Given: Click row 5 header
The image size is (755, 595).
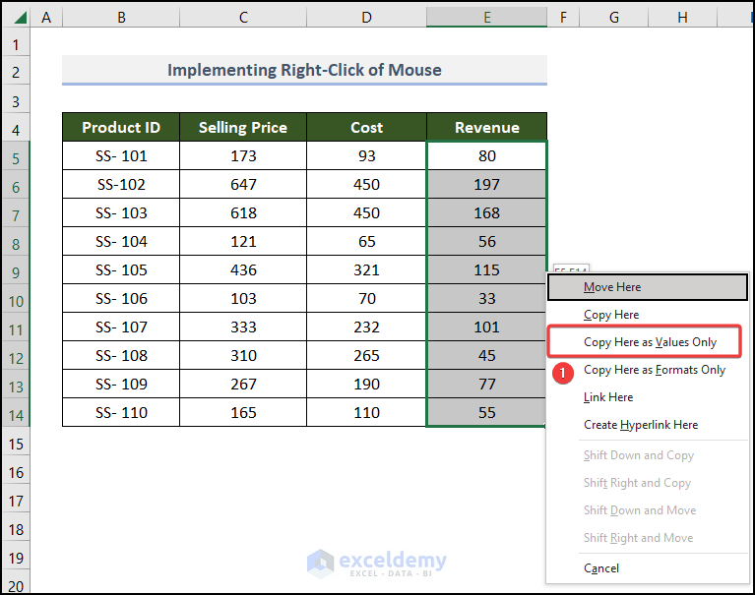Looking at the screenshot, I should pos(16,156).
